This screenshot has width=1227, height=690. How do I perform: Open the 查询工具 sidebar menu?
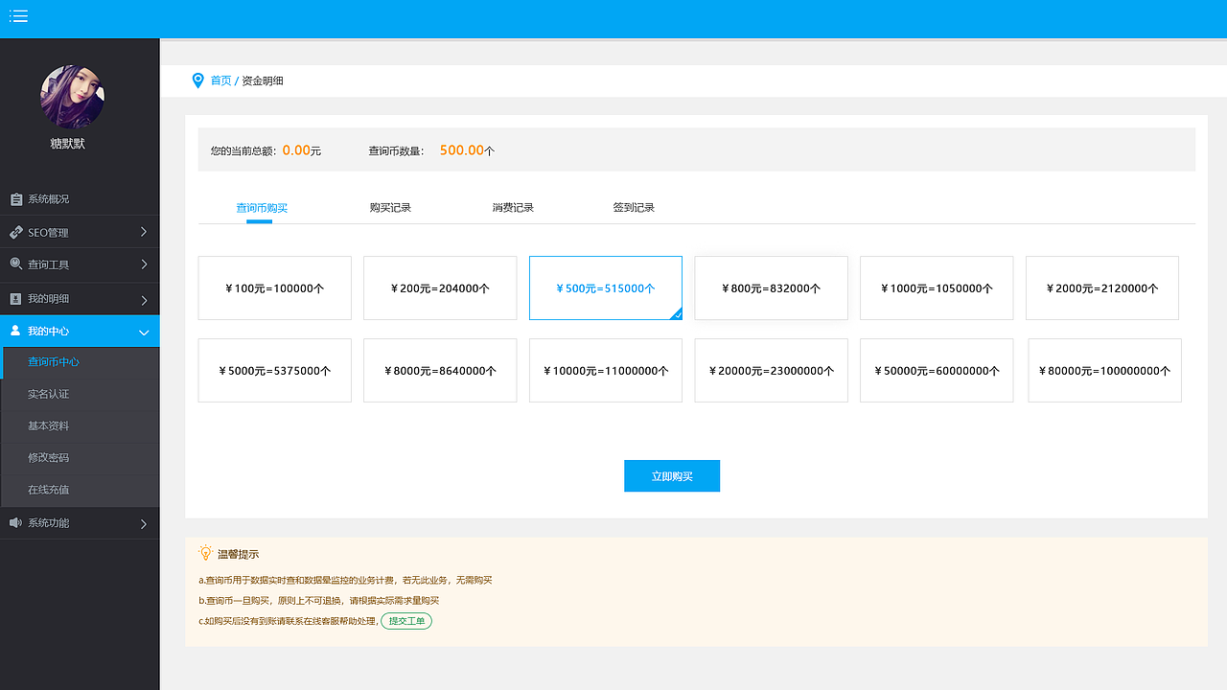[x=80, y=264]
